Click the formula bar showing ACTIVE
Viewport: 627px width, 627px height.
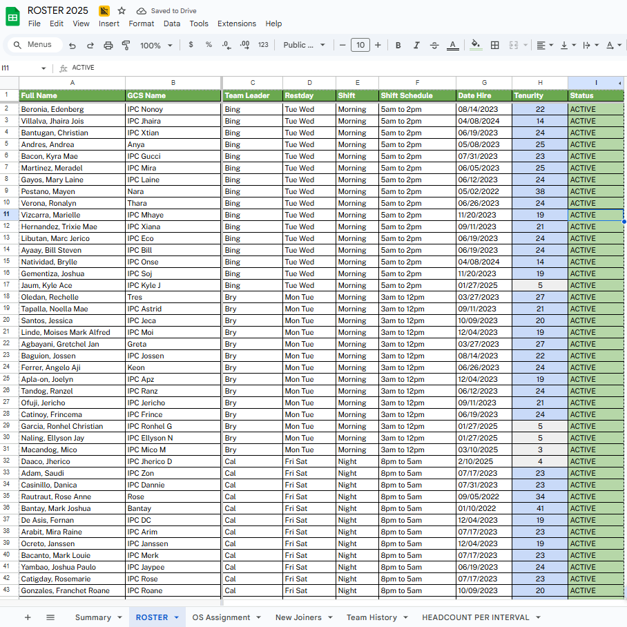pos(346,68)
